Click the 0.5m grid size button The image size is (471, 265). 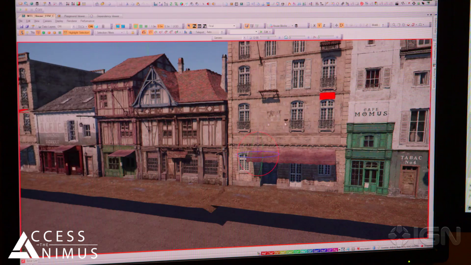(x=160, y=26)
